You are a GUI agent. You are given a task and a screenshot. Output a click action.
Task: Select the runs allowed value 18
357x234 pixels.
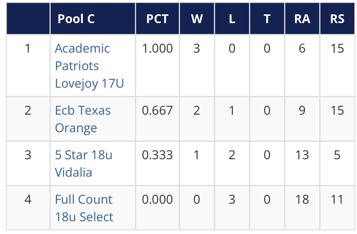302,199
